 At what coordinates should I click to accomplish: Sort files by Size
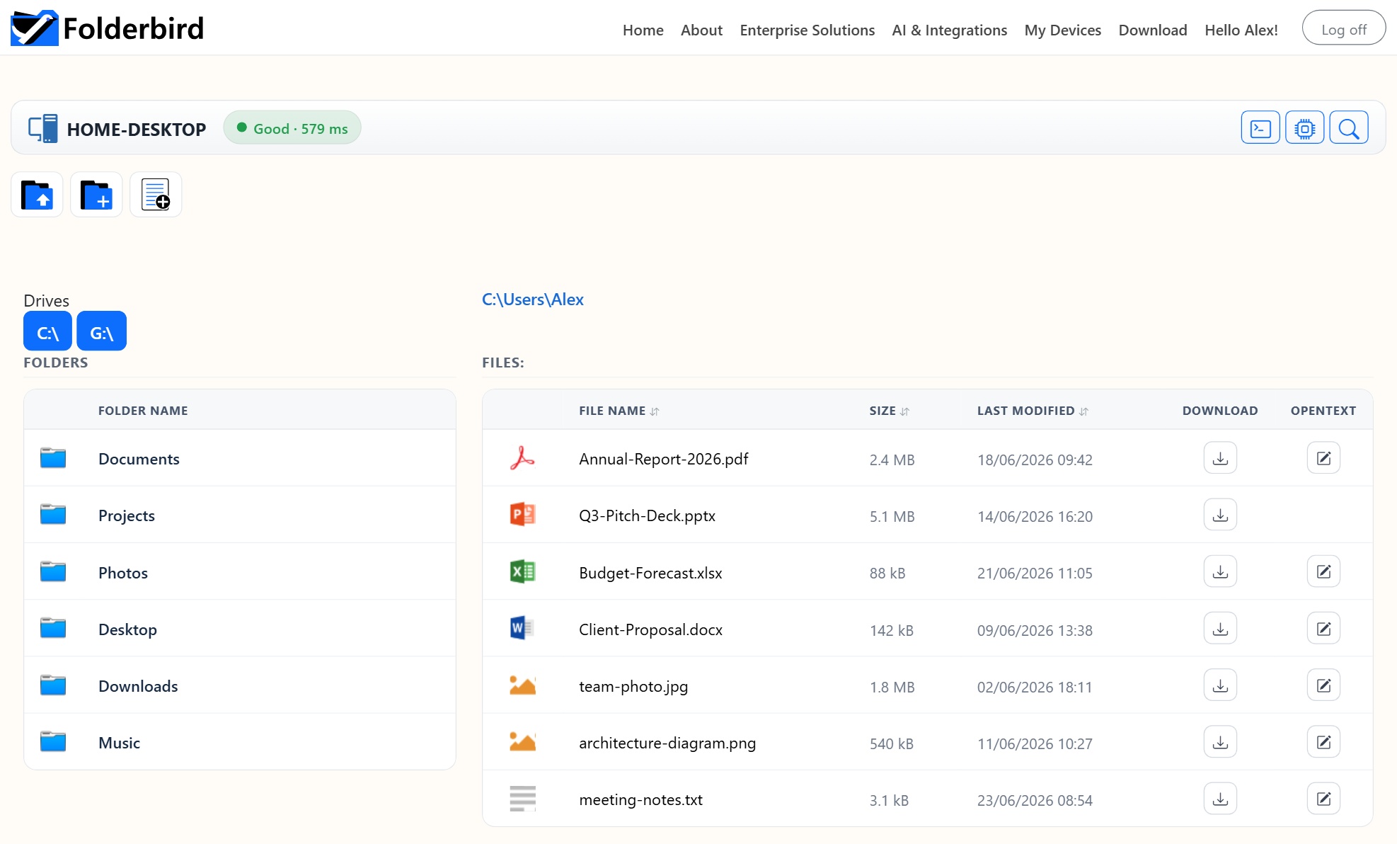889,411
